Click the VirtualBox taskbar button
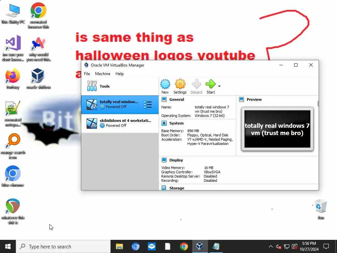This screenshot has height=253, width=337. [200, 246]
